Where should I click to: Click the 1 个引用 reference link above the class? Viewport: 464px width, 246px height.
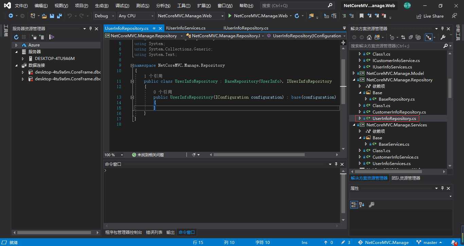(153, 76)
